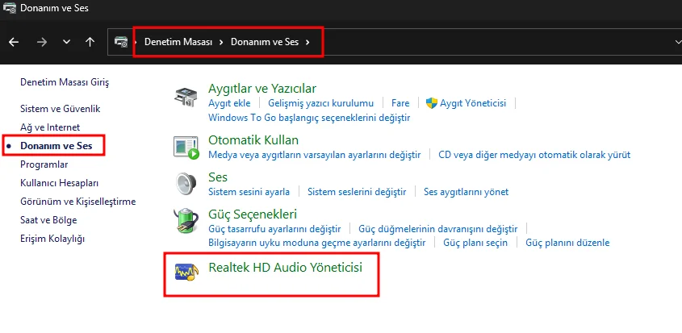Go up one level with the up arrow
This screenshot has height=333, width=682.
(90, 42)
